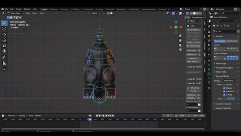Click the folder icon under Rename Bones

[199, 105]
